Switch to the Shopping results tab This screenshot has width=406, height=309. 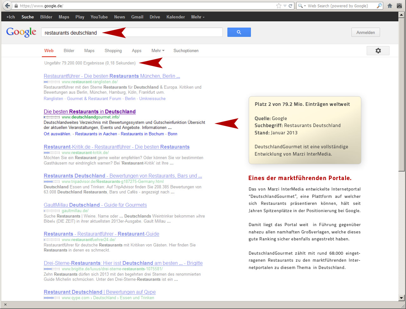[x=113, y=50]
